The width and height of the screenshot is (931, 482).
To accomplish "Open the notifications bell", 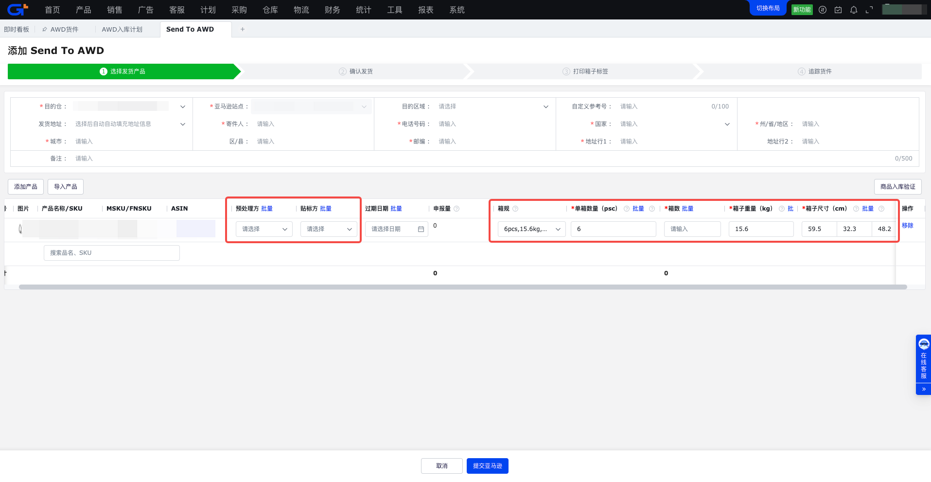I will (x=854, y=10).
